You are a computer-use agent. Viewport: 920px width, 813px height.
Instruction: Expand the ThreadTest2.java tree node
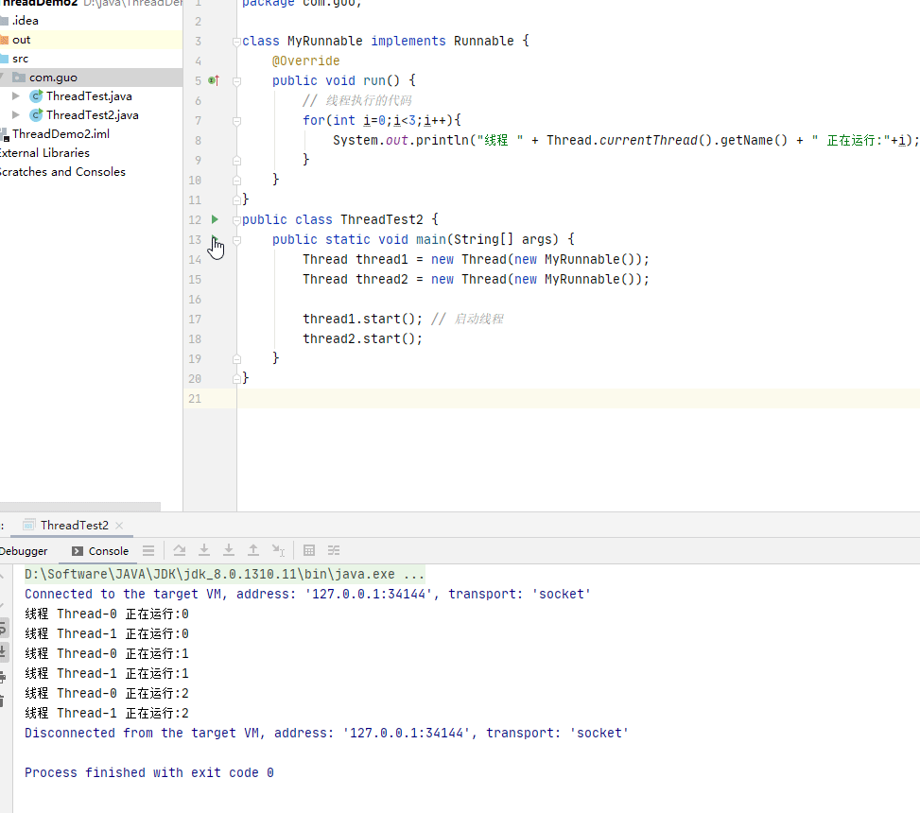pyautogui.click(x=16, y=115)
